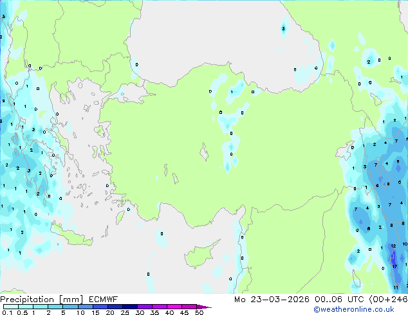Click the '50' legend scale label
Viewport: 408px width, 315px height.
(199, 312)
